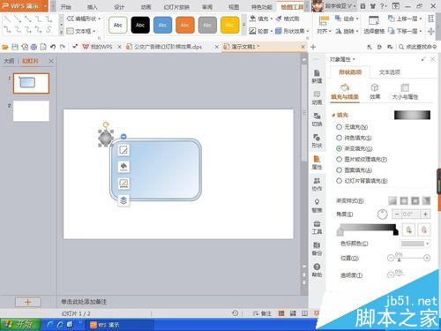Open a new document tab plus

click(x=313, y=47)
